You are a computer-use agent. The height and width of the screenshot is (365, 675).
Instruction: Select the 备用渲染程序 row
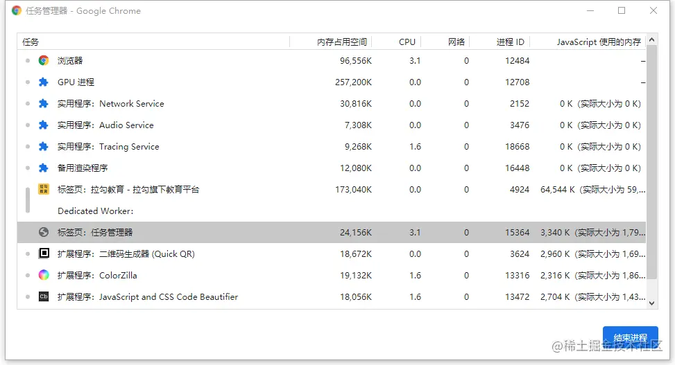[x=332, y=168]
